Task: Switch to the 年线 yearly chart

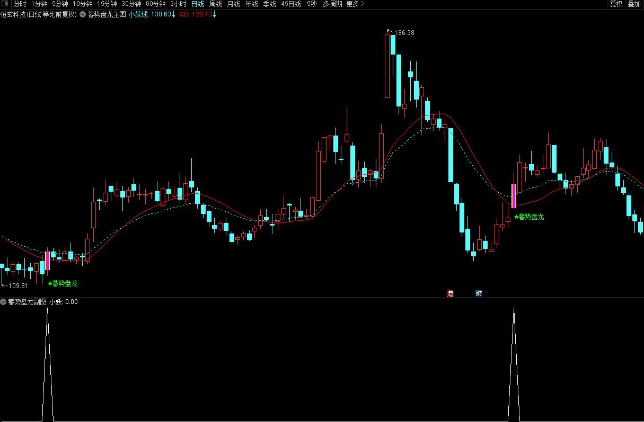Action: (x=251, y=4)
